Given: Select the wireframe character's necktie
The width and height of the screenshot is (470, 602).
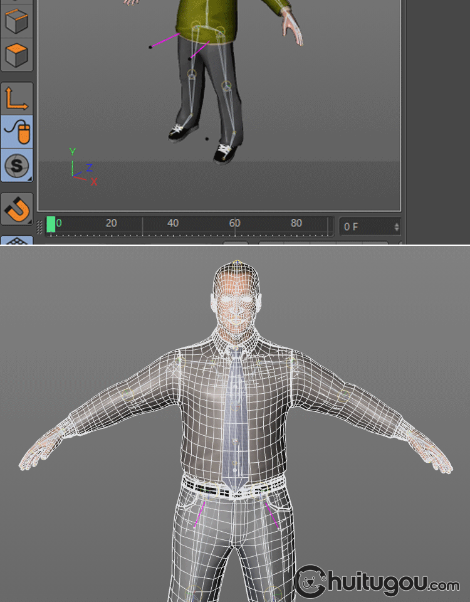Looking at the screenshot, I should (x=234, y=420).
